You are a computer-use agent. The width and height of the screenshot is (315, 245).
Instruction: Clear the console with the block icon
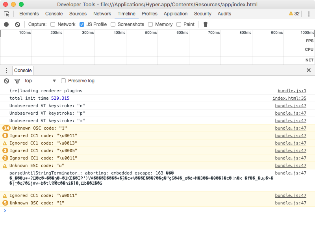(x=6, y=81)
